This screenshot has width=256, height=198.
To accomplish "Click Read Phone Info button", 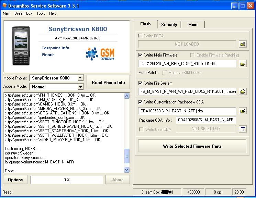I will (108, 82).
